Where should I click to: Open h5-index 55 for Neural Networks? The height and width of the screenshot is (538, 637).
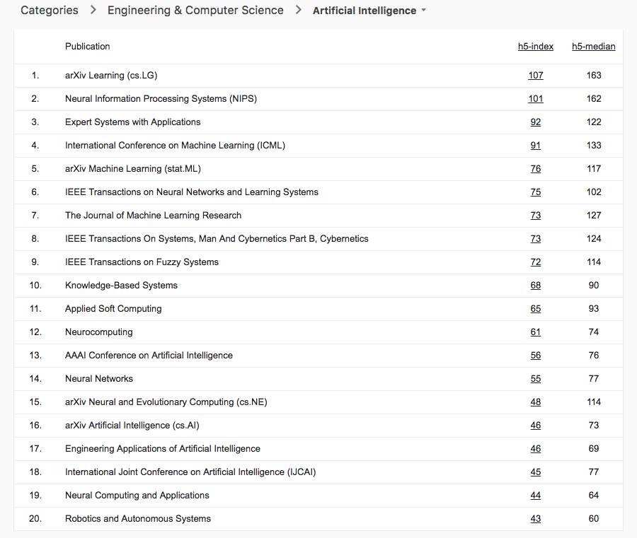pos(536,379)
